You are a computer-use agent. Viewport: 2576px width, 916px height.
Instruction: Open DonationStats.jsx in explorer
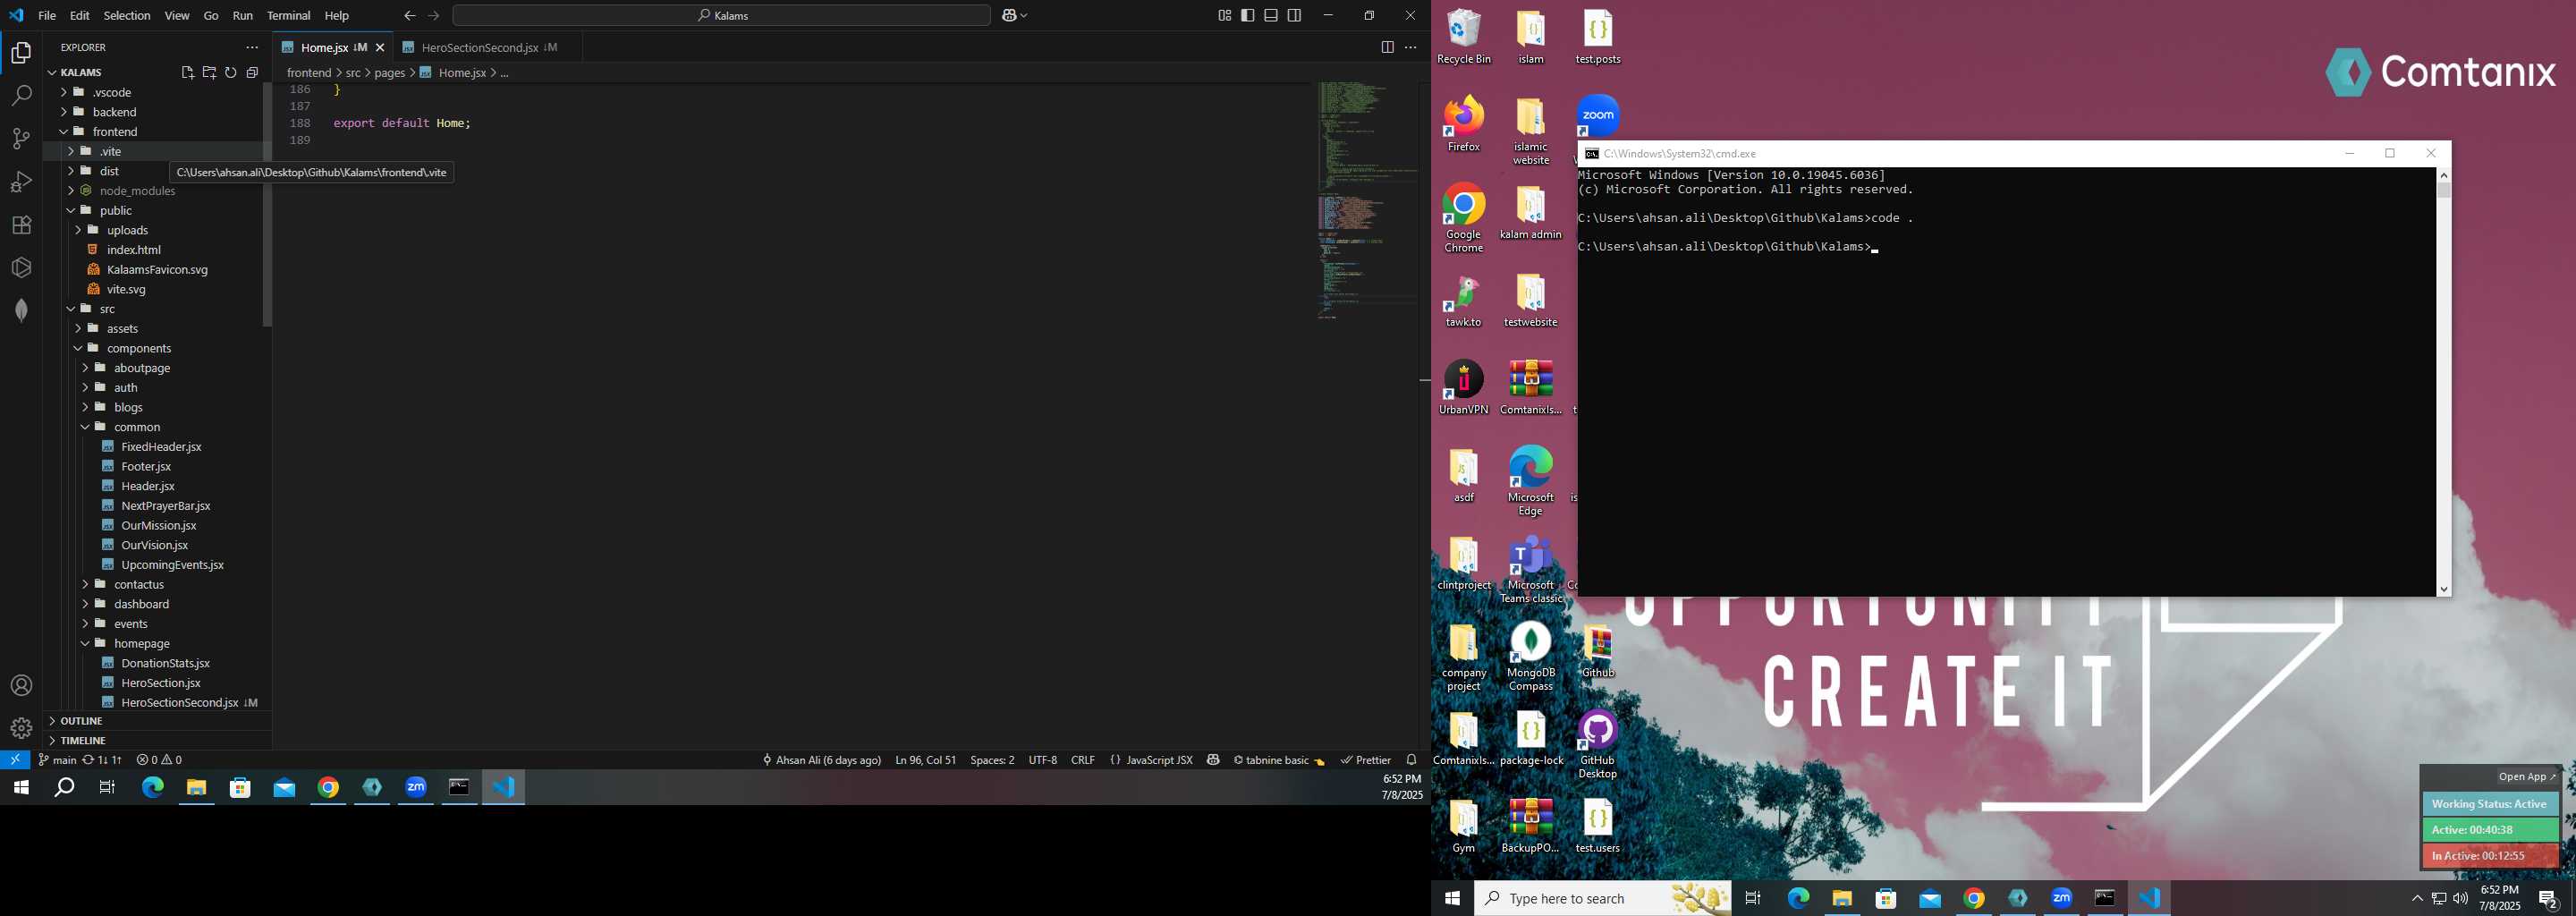tap(165, 663)
